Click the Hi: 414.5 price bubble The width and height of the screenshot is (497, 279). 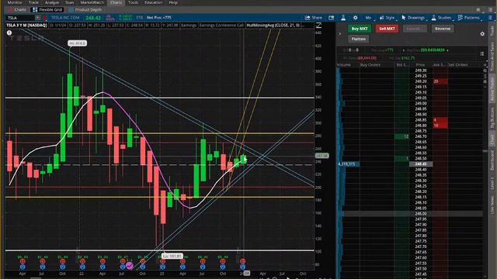pos(77,43)
